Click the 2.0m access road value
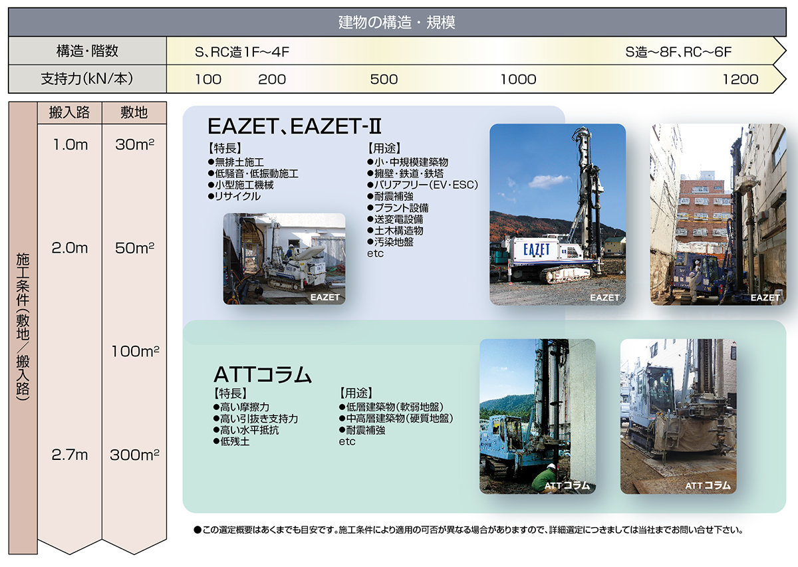798x567 pixels. (70, 248)
